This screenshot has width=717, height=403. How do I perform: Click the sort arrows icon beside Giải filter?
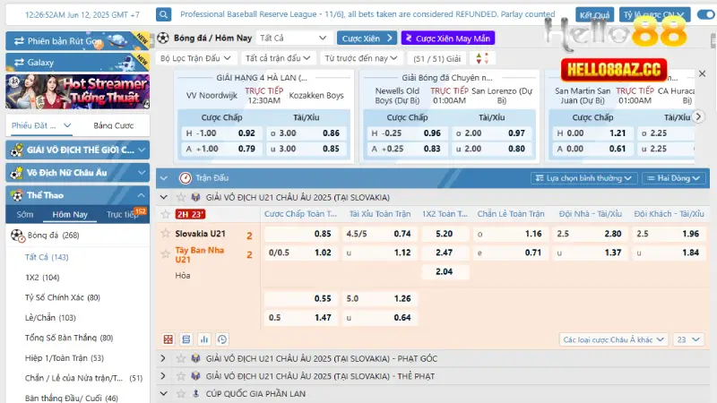coord(483,57)
